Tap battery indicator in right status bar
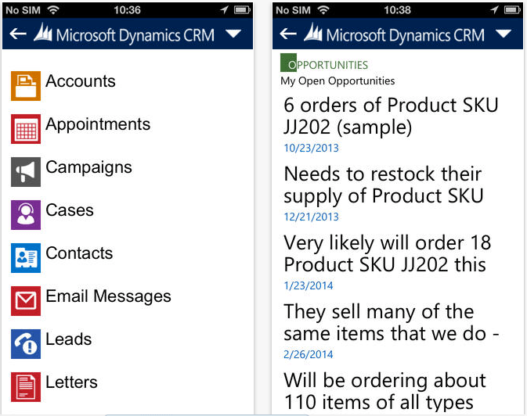The width and height of the screenshot is (527, 416). pyautogui.click(x=513, y=9)
